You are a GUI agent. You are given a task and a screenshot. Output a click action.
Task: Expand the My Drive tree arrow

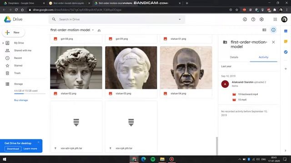[3, 43]
